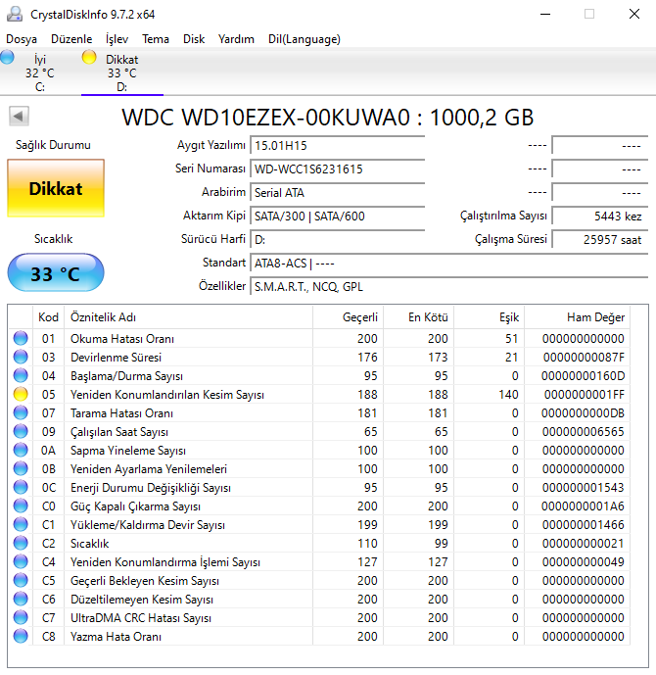
Task: Click the 33 °C temperature button
Action: tap(56, 273)
